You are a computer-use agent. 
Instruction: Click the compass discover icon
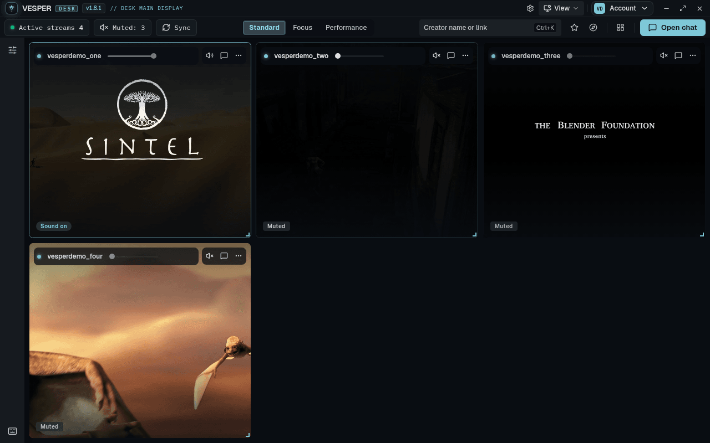click(x=594, y=28)
